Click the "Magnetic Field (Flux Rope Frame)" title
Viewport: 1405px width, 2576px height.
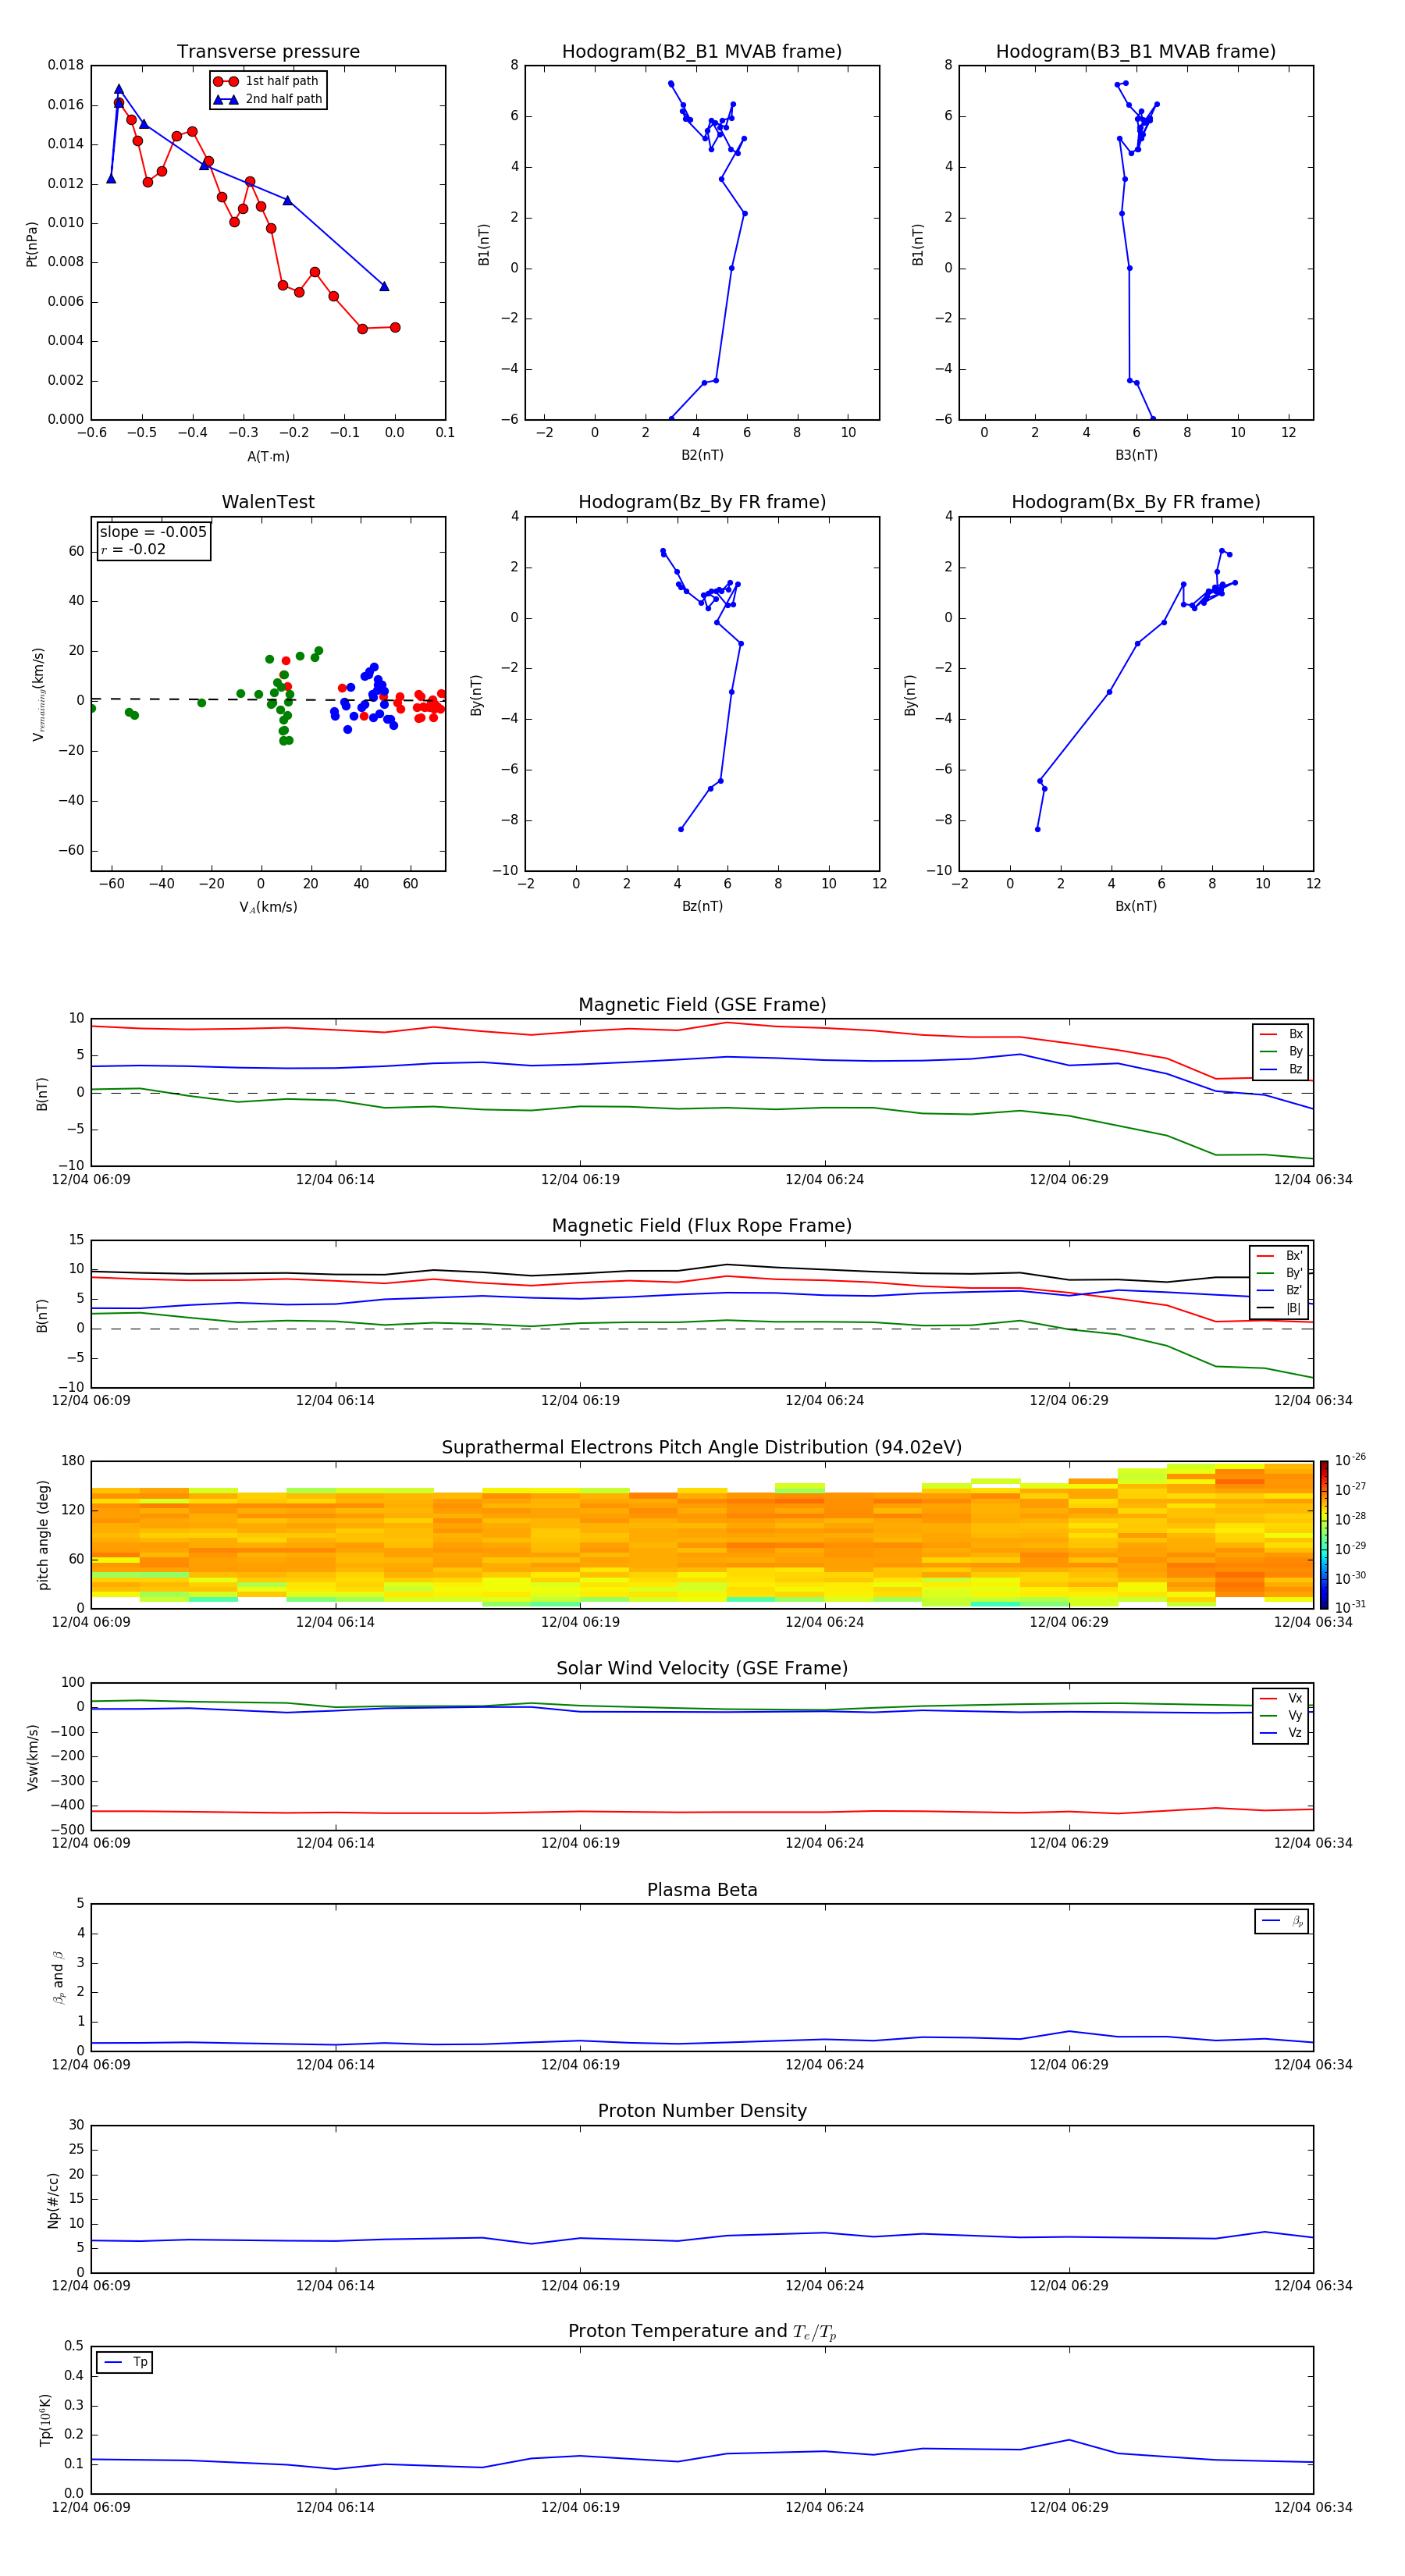click(702, 1226)
